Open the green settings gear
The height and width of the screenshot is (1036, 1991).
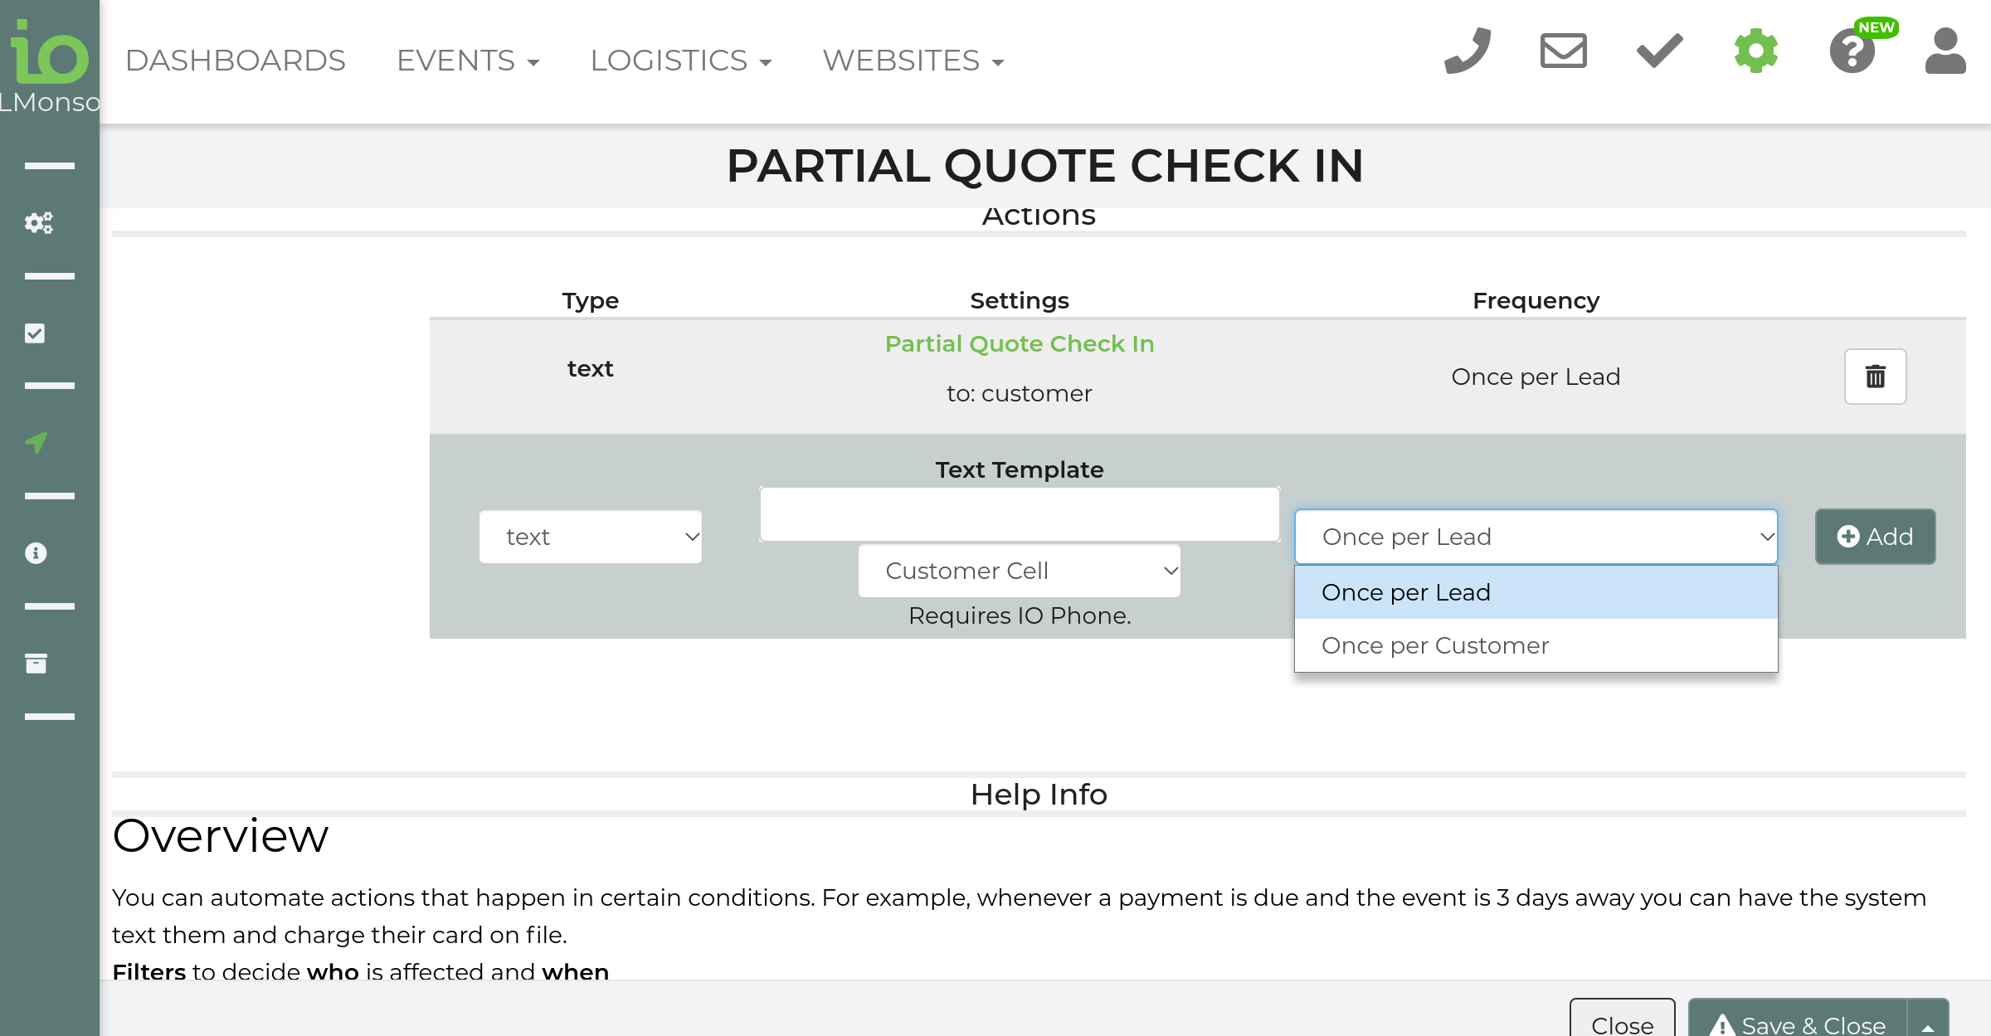[x=1756, y=51]
